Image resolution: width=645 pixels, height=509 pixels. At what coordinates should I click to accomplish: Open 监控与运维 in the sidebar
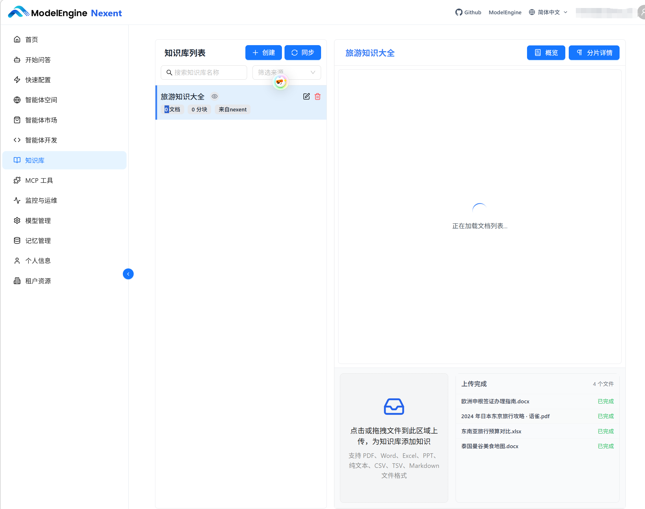[41, 200]
